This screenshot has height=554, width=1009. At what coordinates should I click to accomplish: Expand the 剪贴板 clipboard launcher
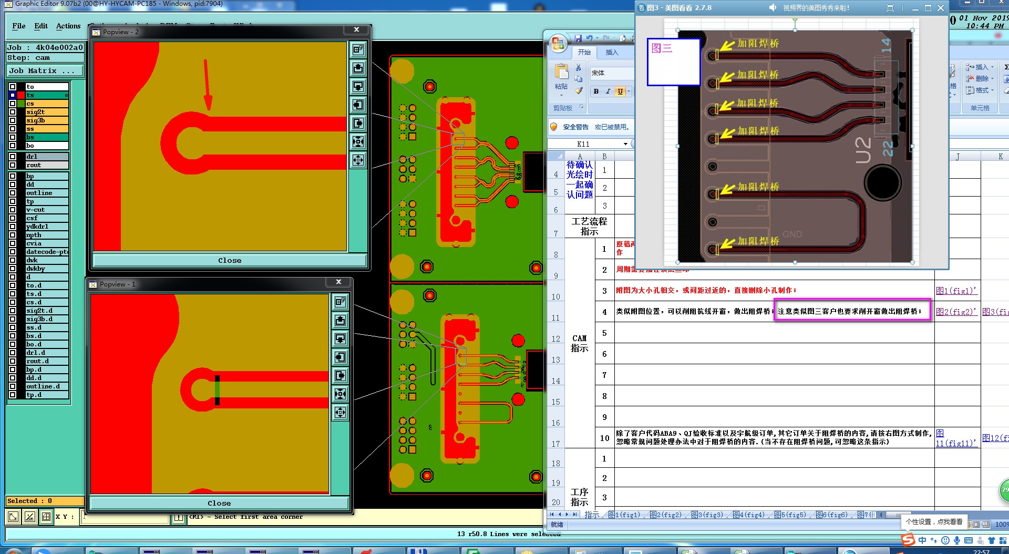[x=582, y=107]
